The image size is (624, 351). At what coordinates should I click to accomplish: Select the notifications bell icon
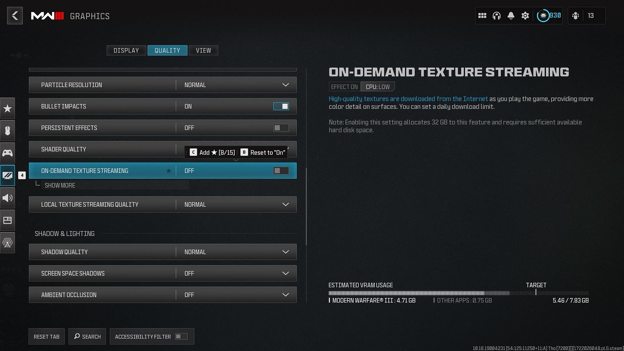tap(511, 16)
